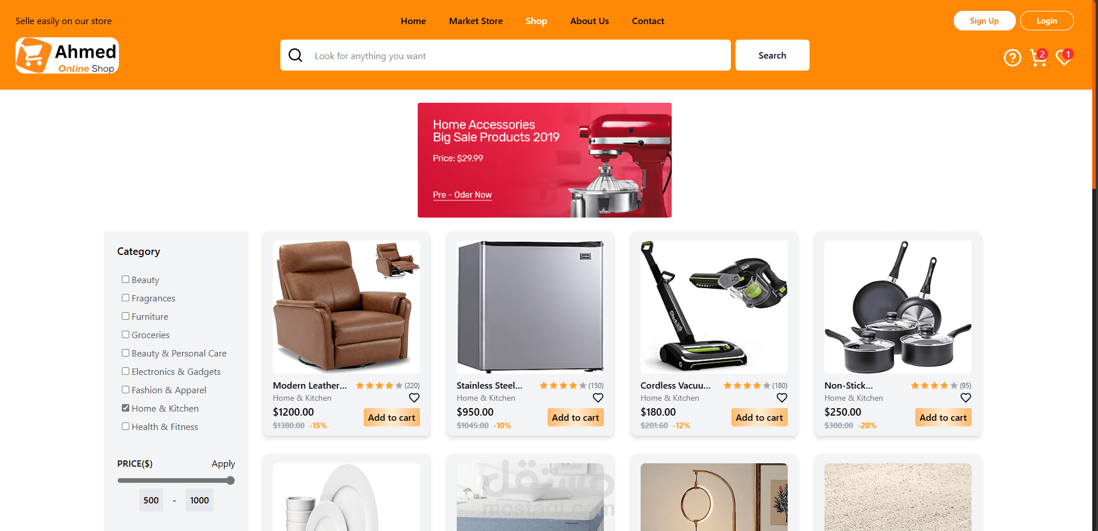The image size is (1098, 531).
Task: Open the shopping cart icon in header
Action: click(1039, 57)
